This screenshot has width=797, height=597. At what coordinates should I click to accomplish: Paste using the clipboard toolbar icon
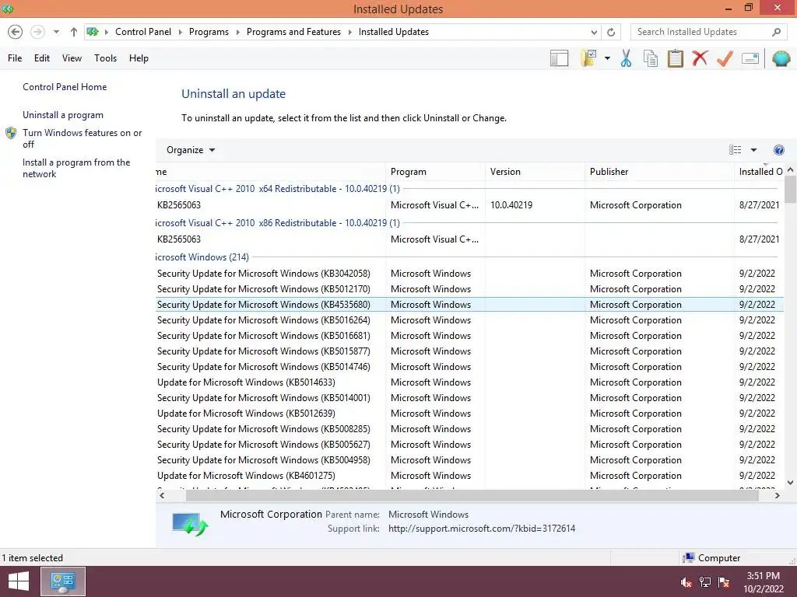[675, 58]
